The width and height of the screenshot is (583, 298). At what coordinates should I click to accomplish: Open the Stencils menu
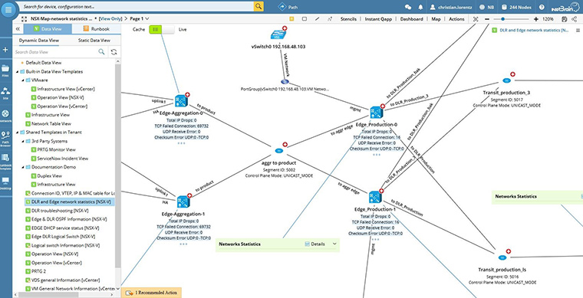point(348,19)
